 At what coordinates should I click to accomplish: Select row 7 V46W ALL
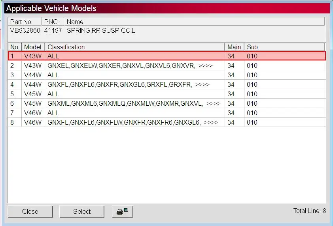click(x=167, y=113)
